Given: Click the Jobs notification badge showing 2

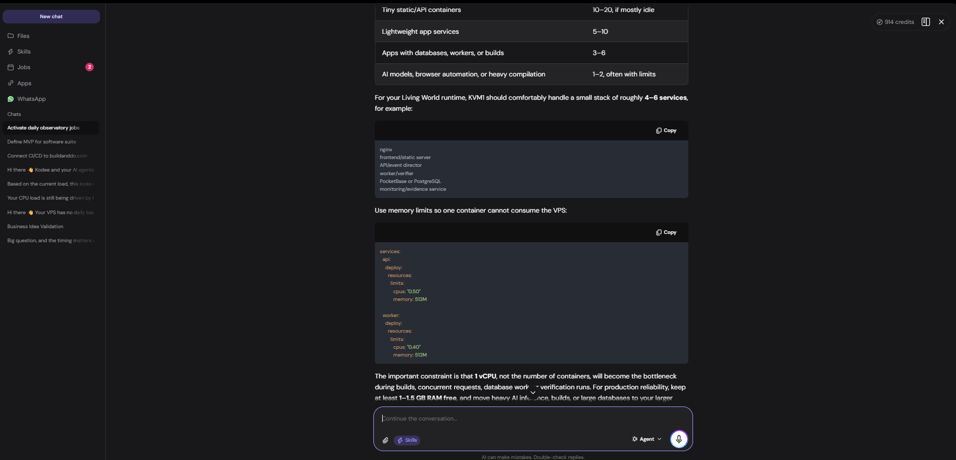Looking at the screenshot, I should (x=90, y=67).
